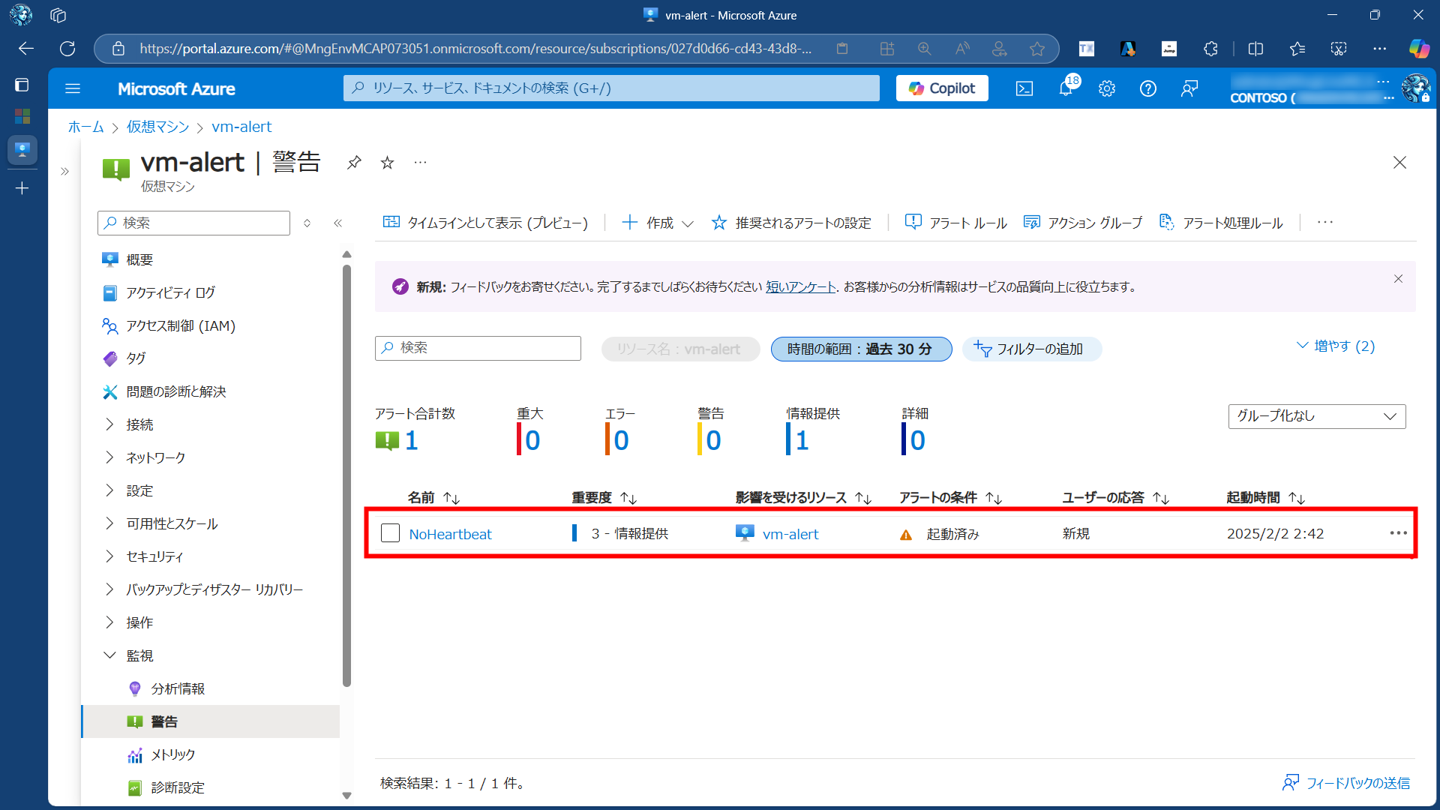Open the グループ化なし grouping dropdown
The width and height of the screenshot is (1440, 810).
click(x=1316, y=416)
